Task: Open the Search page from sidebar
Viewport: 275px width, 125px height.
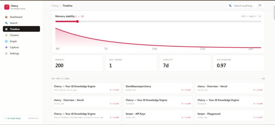Action: tap(21, 23)
